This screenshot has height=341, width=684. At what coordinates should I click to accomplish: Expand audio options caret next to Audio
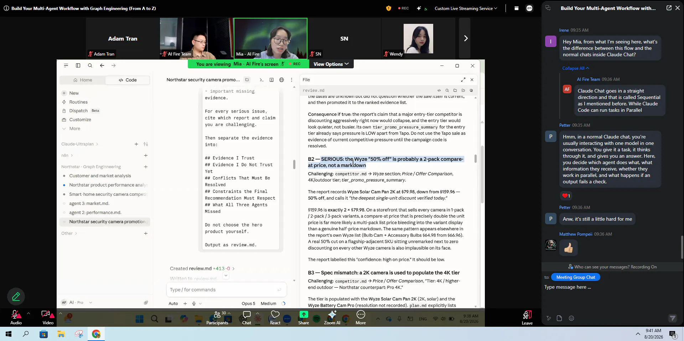tap(28, 314)
